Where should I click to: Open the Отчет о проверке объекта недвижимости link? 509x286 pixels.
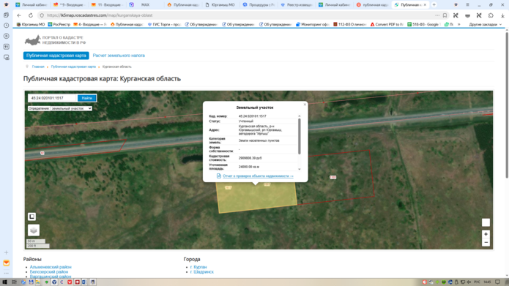click(258, 176)
